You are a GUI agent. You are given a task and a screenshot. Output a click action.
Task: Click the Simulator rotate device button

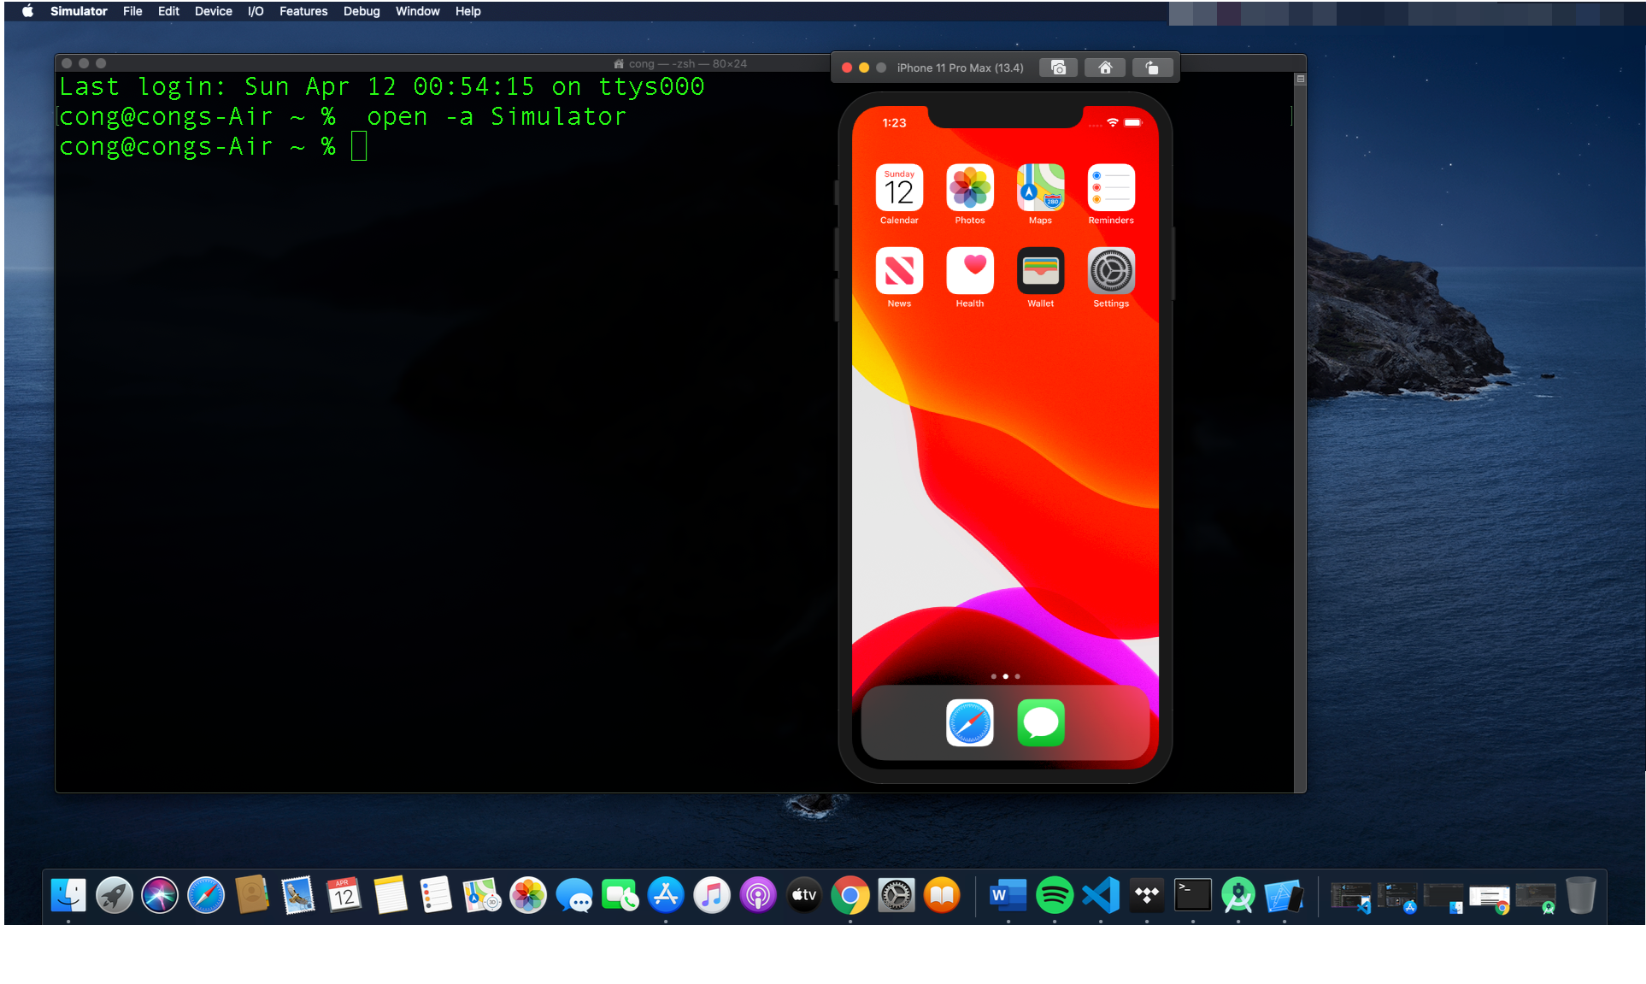(x=1152, y=68)
